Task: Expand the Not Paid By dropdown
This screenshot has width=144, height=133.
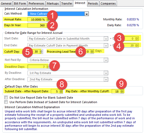Action: click(106, 60)
